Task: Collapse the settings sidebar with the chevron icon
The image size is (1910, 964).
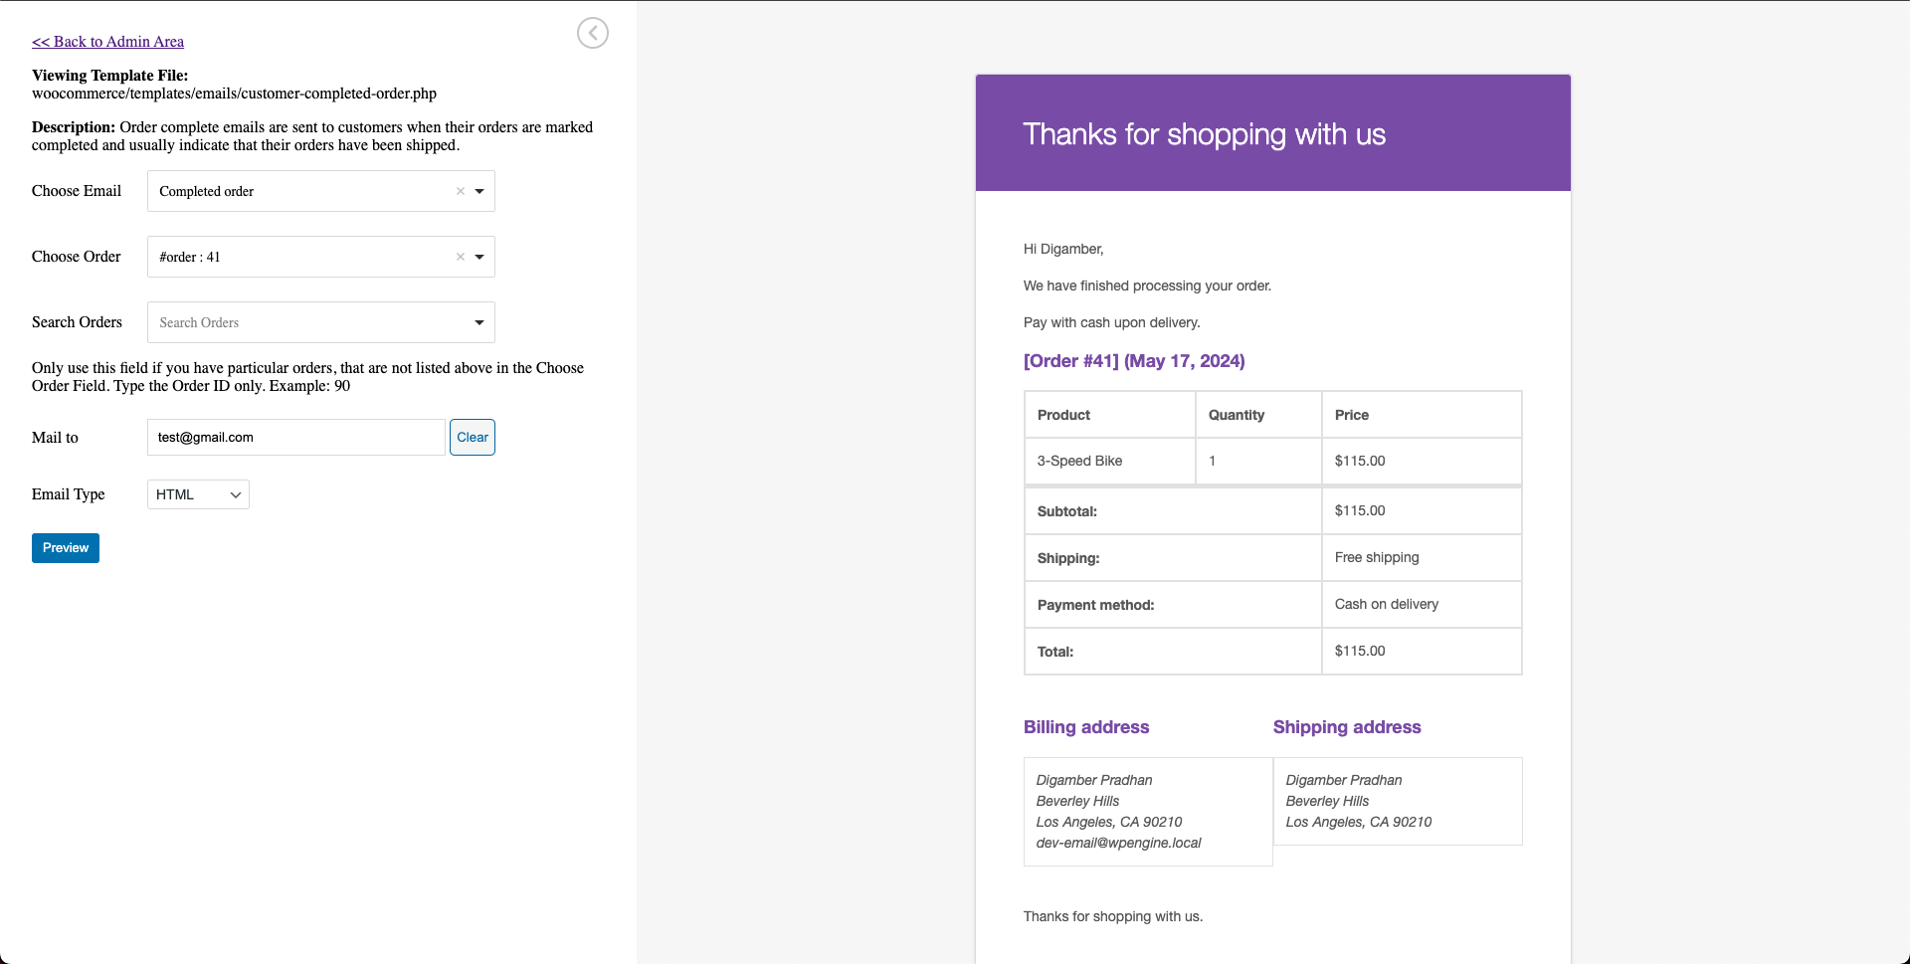Action: [x=592, y=33]
